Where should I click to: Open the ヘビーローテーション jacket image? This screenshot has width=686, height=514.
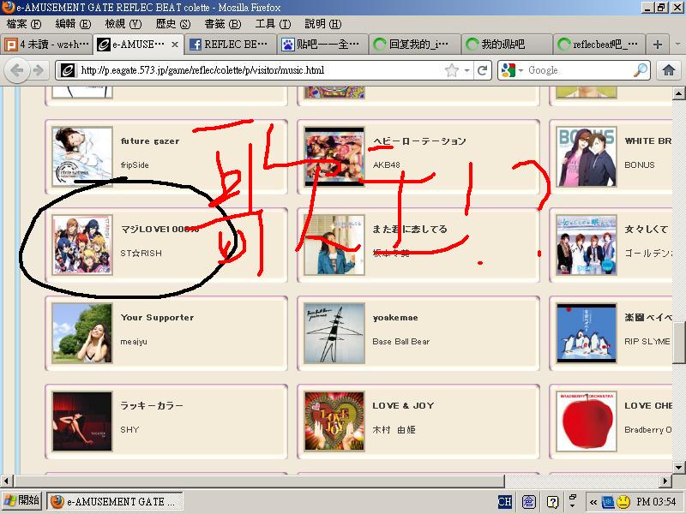point(334,157)
